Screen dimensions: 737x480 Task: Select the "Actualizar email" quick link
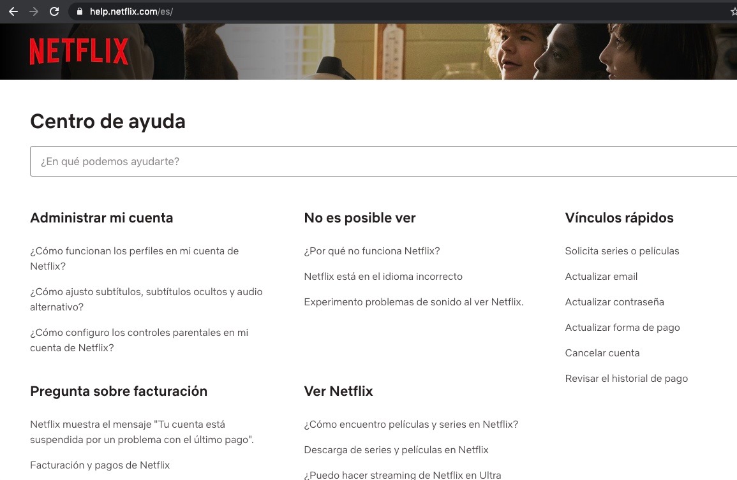pyautogui.click(x=601, y=277)
